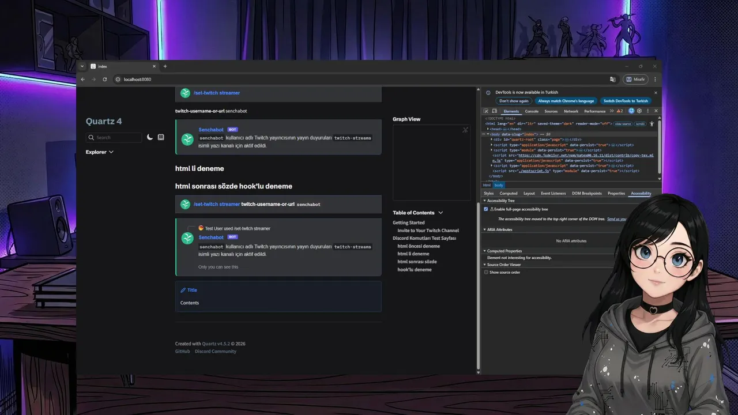Expand the head element node

coord(489,129)
